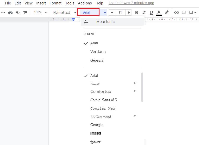The width and height of the screenshot is (199, 145).
Task: Open the Add-ons menu
Action: pyautogui.click(x=85, y=3)
